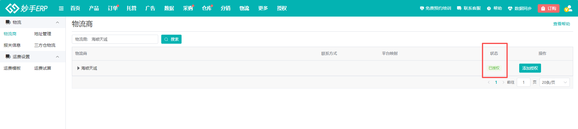Open the 托管 menu
The width and height of the screenshot is (578, 129).
click(x=132, y=8)
